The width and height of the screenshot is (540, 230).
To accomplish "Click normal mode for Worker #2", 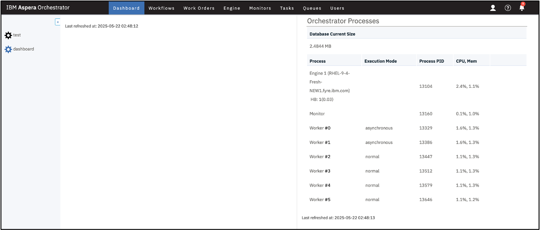I will click(x=372, y=157).
